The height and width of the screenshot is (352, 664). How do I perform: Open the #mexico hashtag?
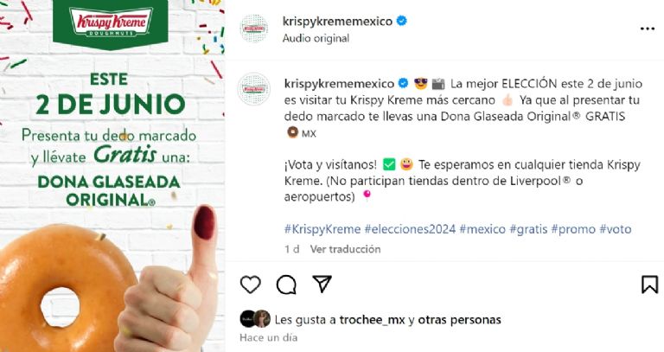pyautogui.click(x=482, y=229)
